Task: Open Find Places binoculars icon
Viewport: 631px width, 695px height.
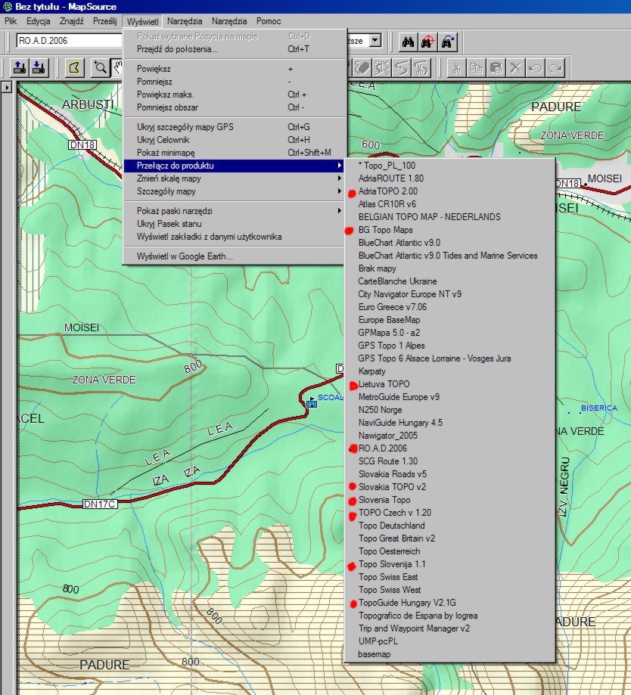Action: pos(408,42)
